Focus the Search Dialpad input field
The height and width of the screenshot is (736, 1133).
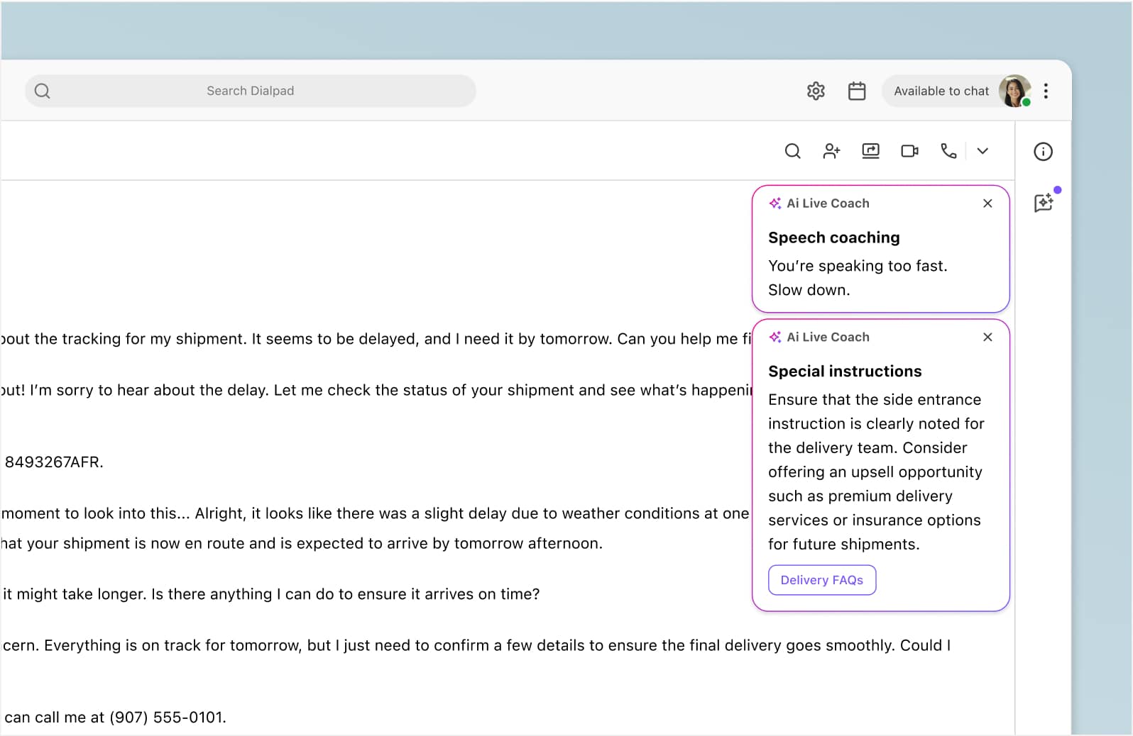251,91
